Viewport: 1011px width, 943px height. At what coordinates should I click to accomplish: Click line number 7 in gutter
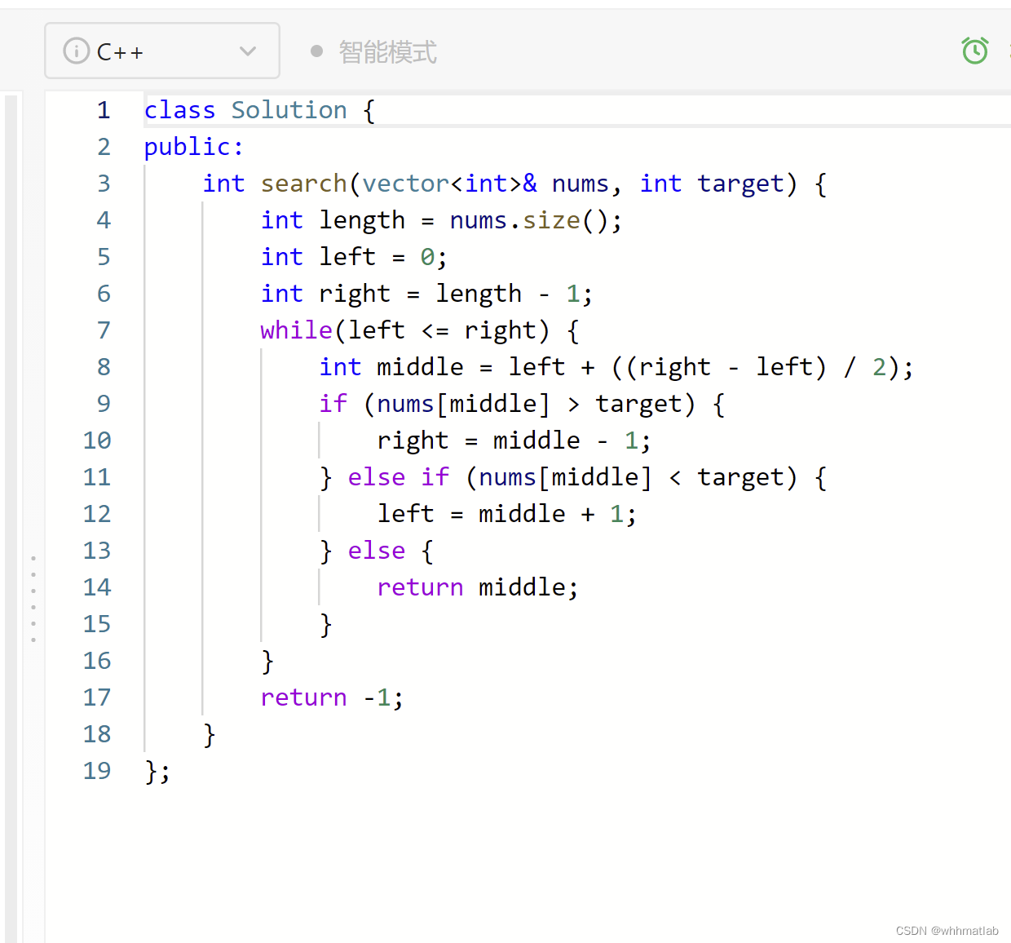(x=104, y=330)
